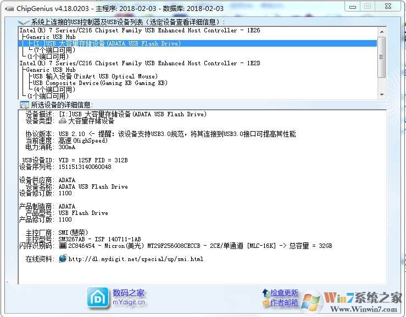This screenshot has height=317, width=406.
Task: Select the 1E26 Host Controller row
Action: point(140,30)
